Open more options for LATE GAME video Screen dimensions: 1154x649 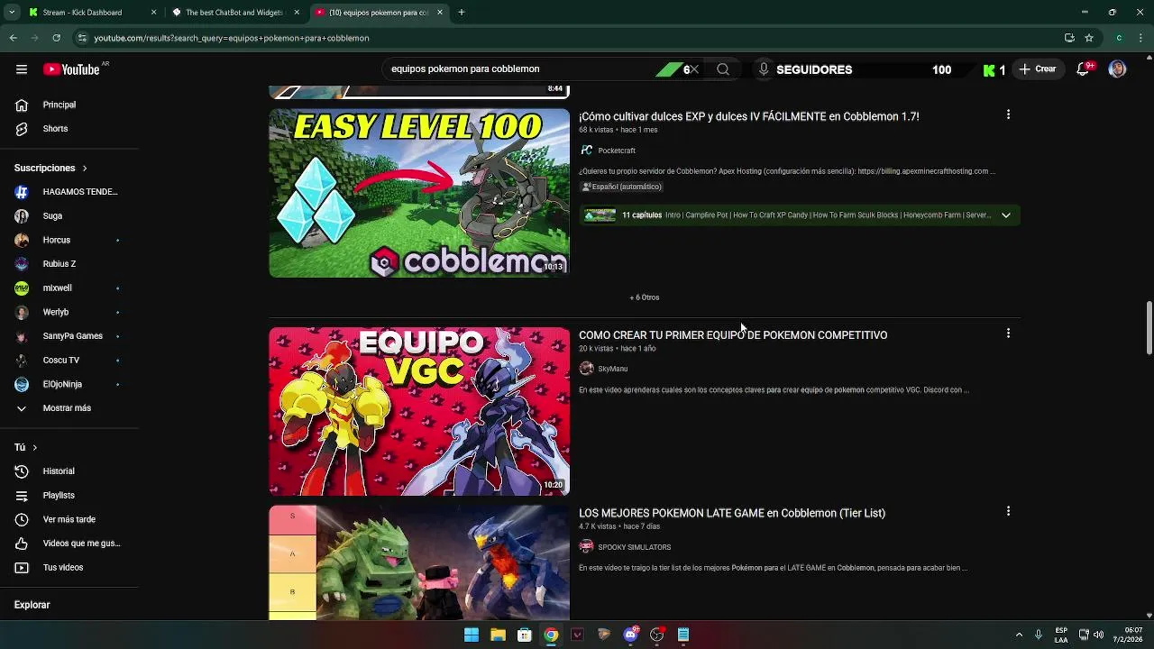[1008, 511]
